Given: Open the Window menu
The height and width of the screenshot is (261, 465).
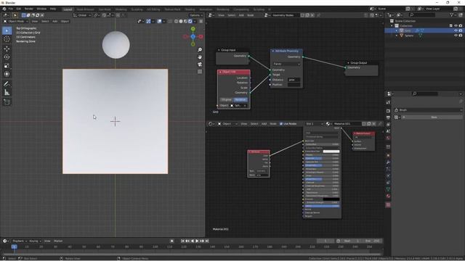Looking at the screenshot, I should coord(41,9).
